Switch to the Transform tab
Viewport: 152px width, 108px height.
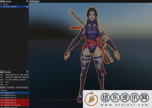(x=11, y=87)
